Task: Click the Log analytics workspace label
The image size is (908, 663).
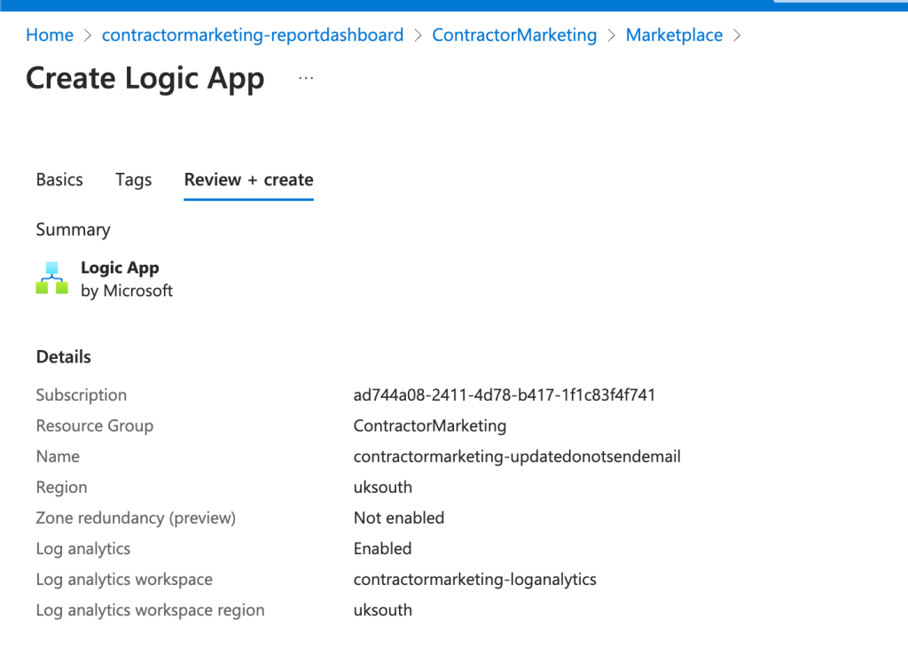Action: pos(124,579)
